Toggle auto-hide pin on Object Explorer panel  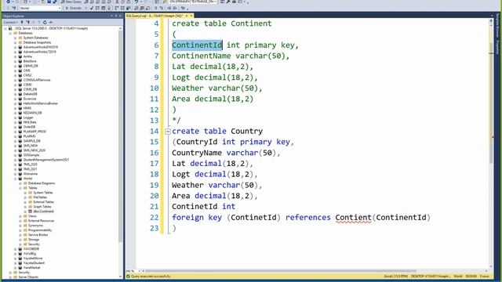(x=116, y=16)
